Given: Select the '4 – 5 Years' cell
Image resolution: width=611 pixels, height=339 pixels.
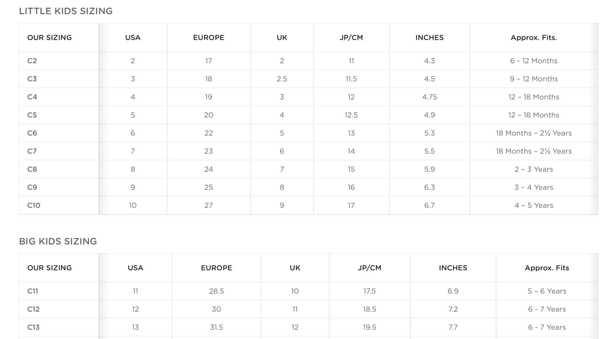Looking at the screenshot, I should (x=534, y=206).
